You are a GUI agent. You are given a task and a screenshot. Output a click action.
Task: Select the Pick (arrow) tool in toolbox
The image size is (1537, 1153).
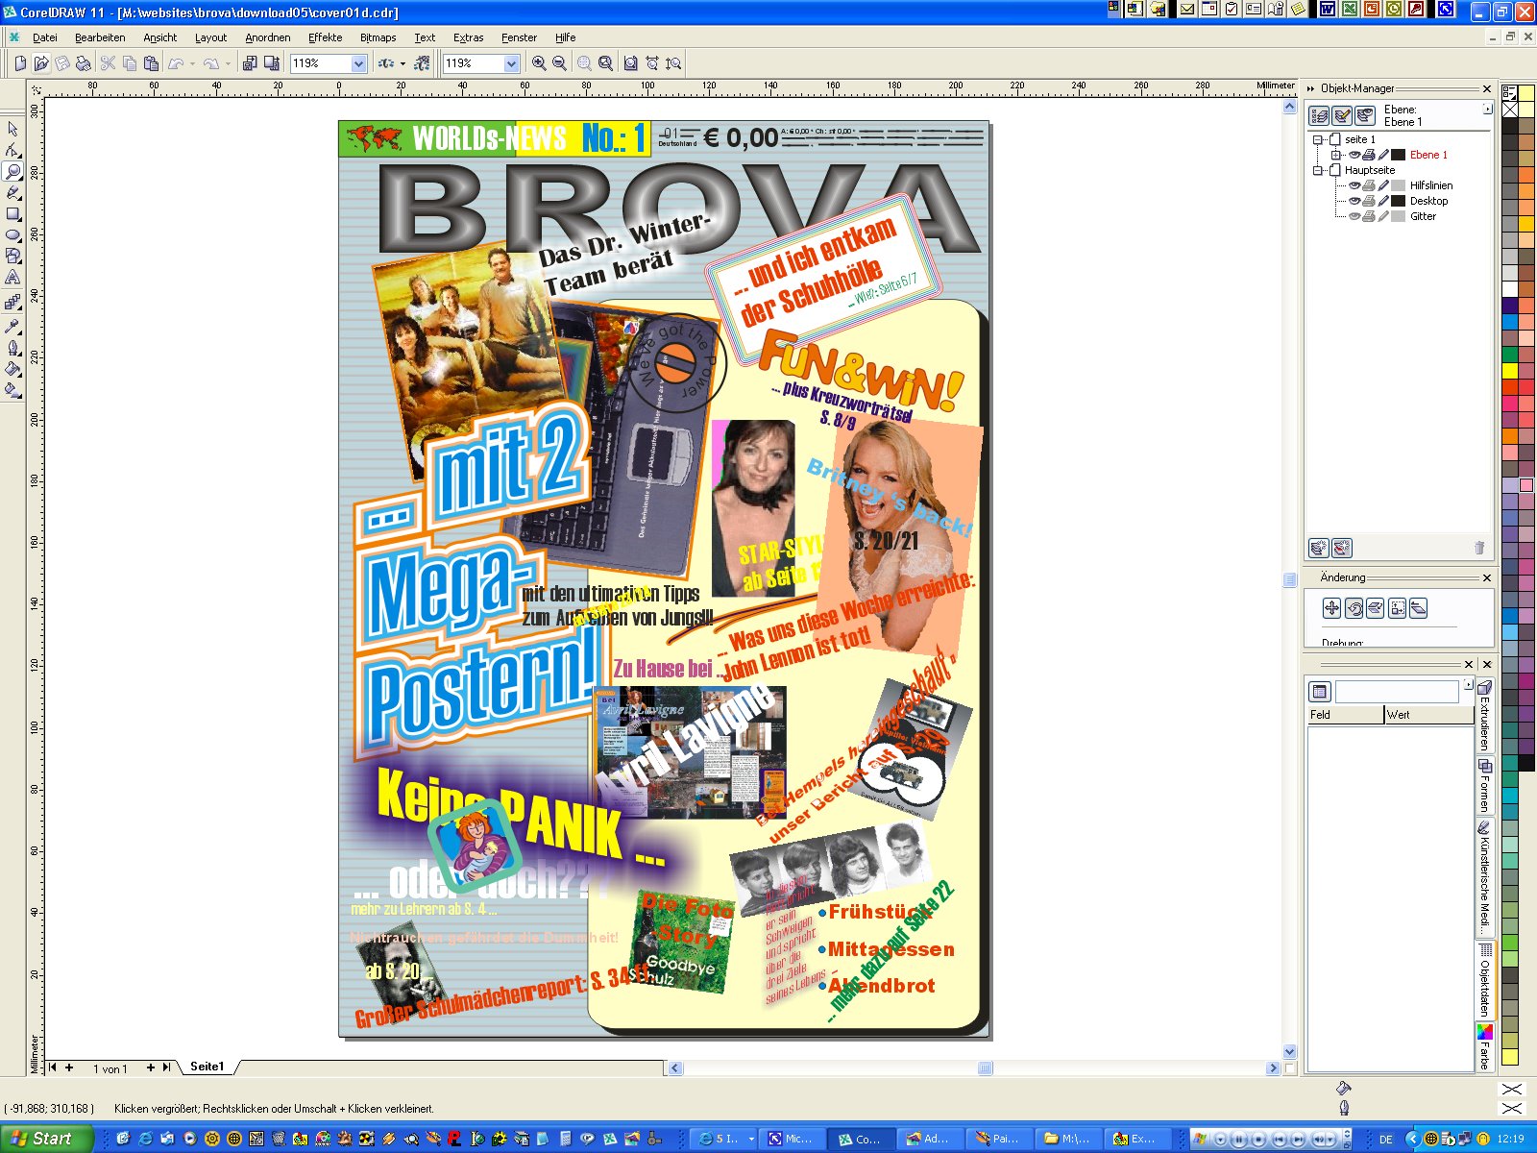pyautogui.click(x=12, y=129)
